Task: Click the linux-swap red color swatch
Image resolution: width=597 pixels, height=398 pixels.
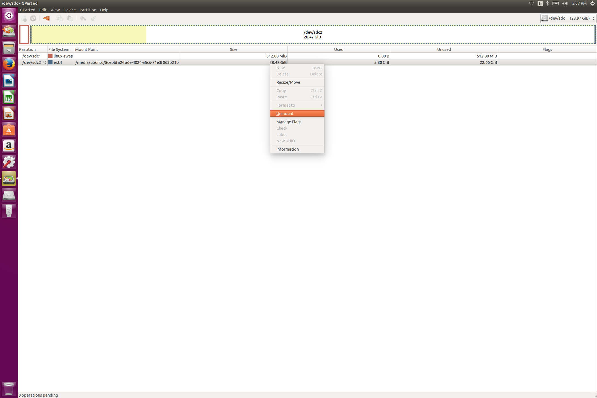Action: tap(50, 56)
